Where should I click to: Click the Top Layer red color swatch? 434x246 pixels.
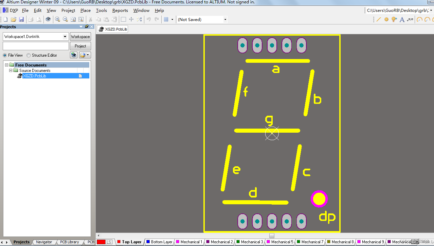119,242
